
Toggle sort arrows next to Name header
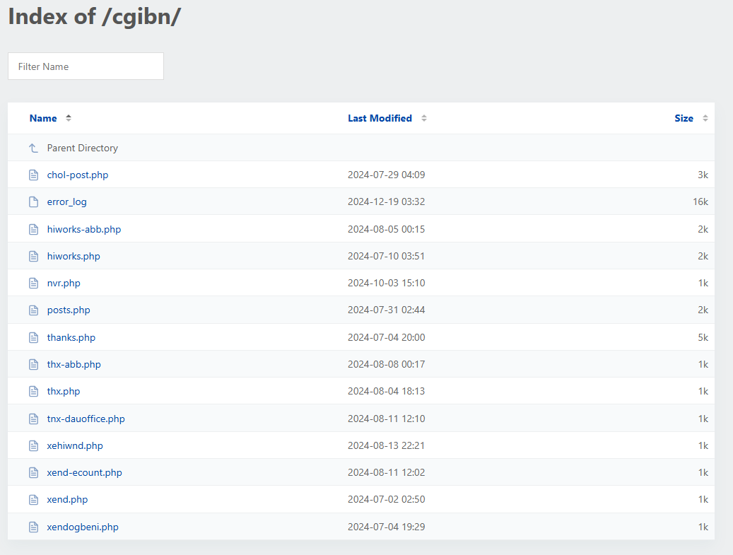click(69, 118)
